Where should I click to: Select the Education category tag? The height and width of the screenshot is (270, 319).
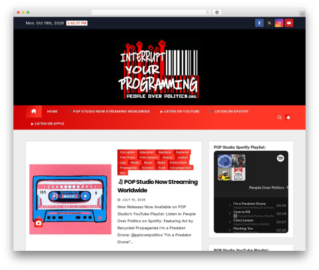coord(147,152)
